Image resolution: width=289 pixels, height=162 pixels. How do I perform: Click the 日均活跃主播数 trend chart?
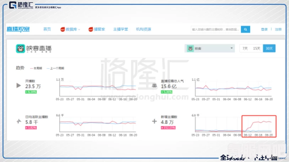(x=98, y=124)
